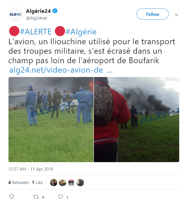Like the tweet with heart icon
Image resolution: width=187 pixels, height=203 pixels.
[61, 197]
